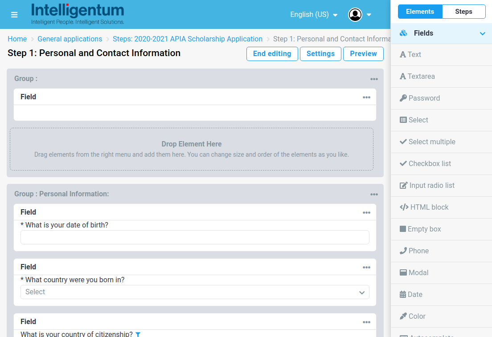Select the Checkbox list element label

point(430,164)
